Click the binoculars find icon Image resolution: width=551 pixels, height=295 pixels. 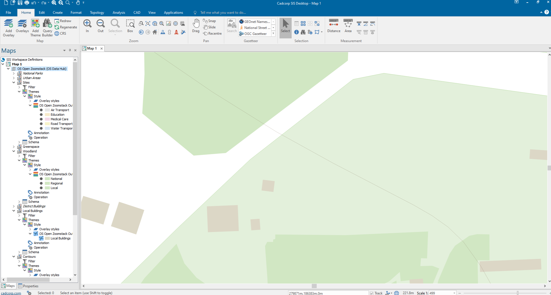(x=303, y=32)
